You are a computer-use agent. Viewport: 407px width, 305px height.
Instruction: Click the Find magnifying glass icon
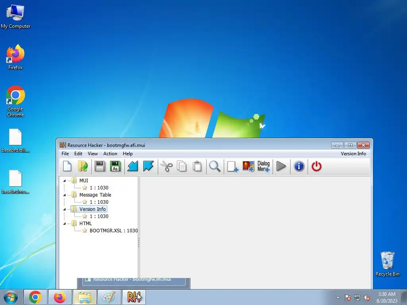point(215,166)
